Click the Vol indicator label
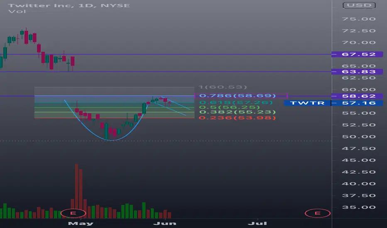 click(17, 12)
